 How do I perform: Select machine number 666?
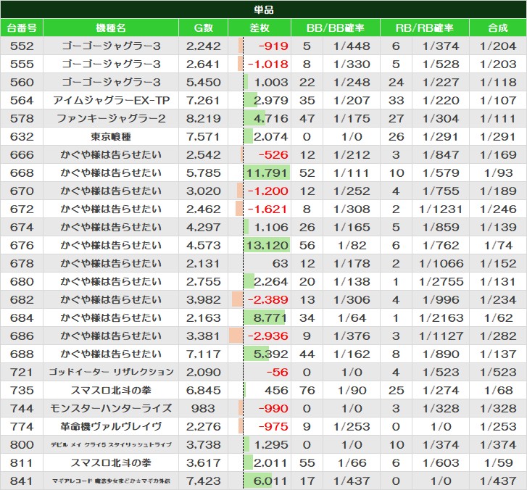[22, 155]
